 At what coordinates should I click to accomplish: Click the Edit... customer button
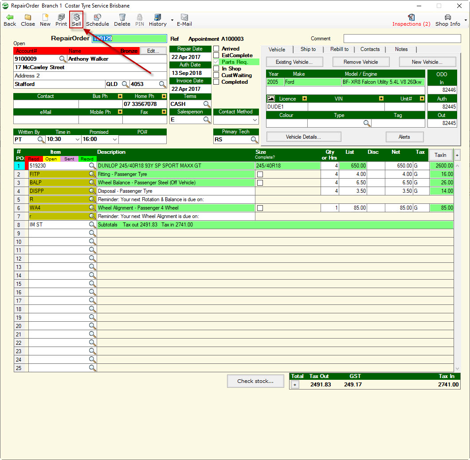(x=153, y=51)
